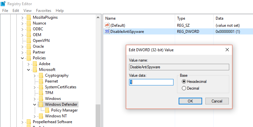Click the ODBC folder icon
Screen dimensions: 253x127
[x=29, y=29]
